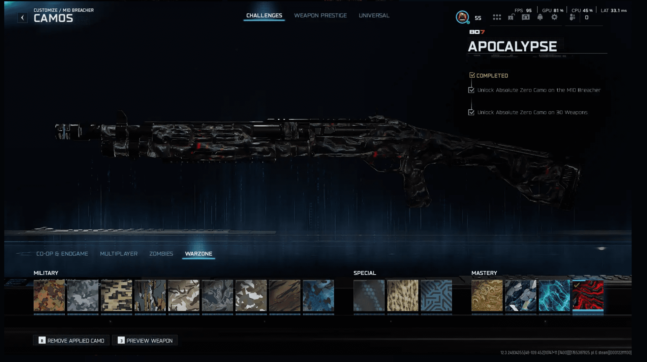Select the Zombies camo category tab
Viewport: 647px width, 362px height.
click(x=161, y=254)
